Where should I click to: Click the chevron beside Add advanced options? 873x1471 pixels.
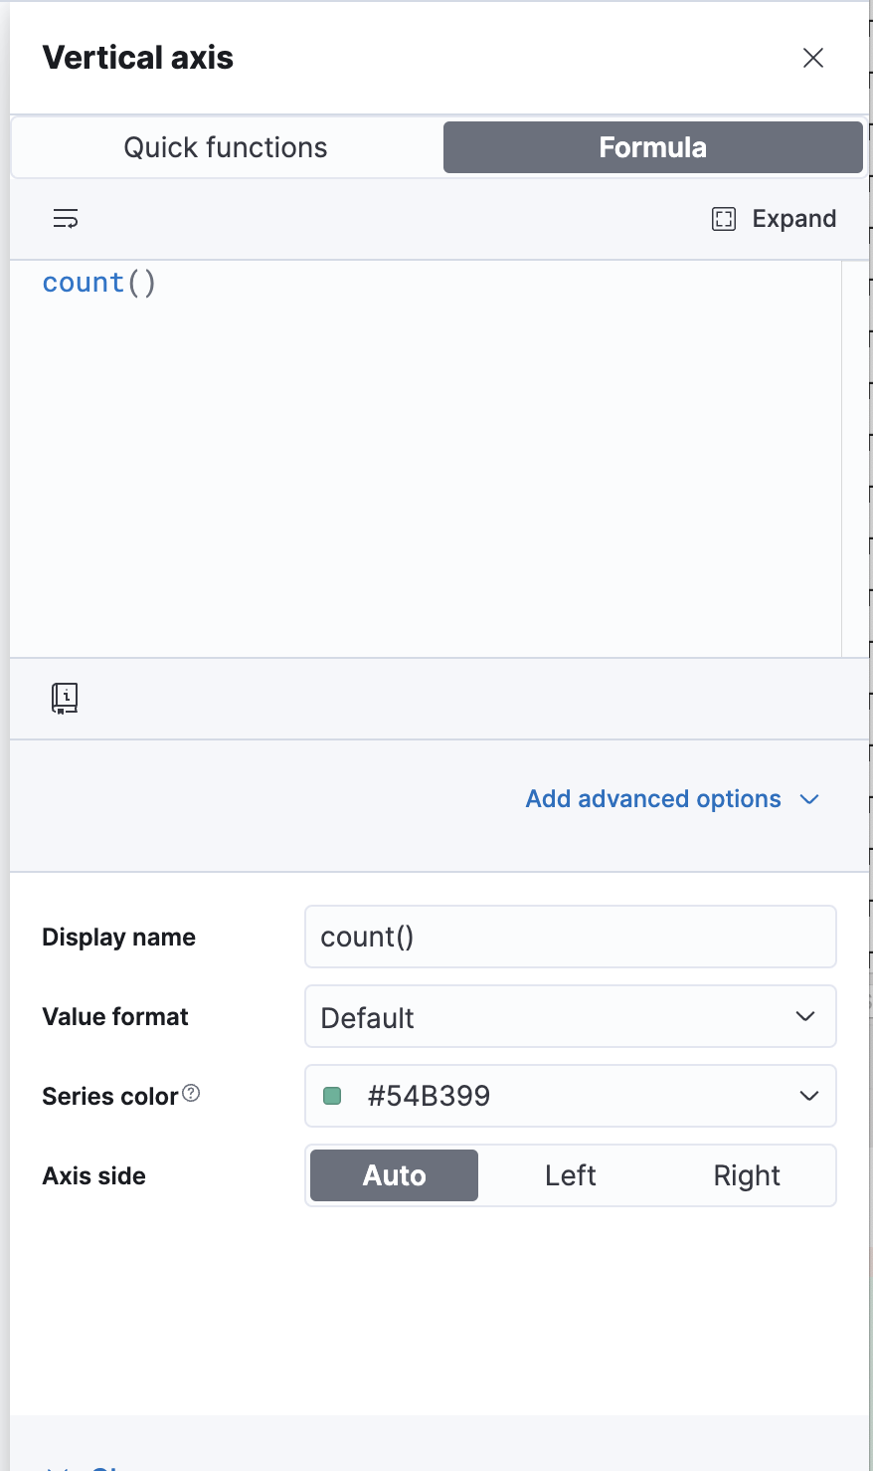(x=809, y=799)
